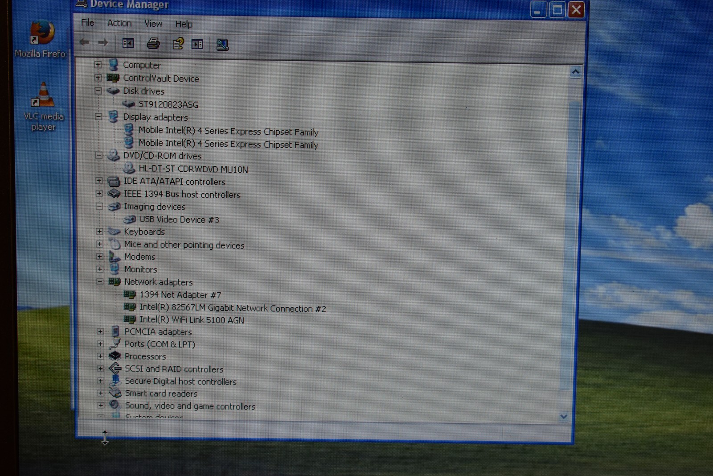Click the Forward arrow toolbar button
The width and height of the screenshot is (713, 476).
tap(103, 42)
